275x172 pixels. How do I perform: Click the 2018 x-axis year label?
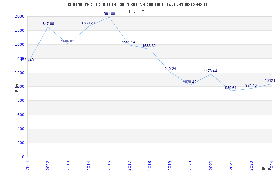coord(150,165)
